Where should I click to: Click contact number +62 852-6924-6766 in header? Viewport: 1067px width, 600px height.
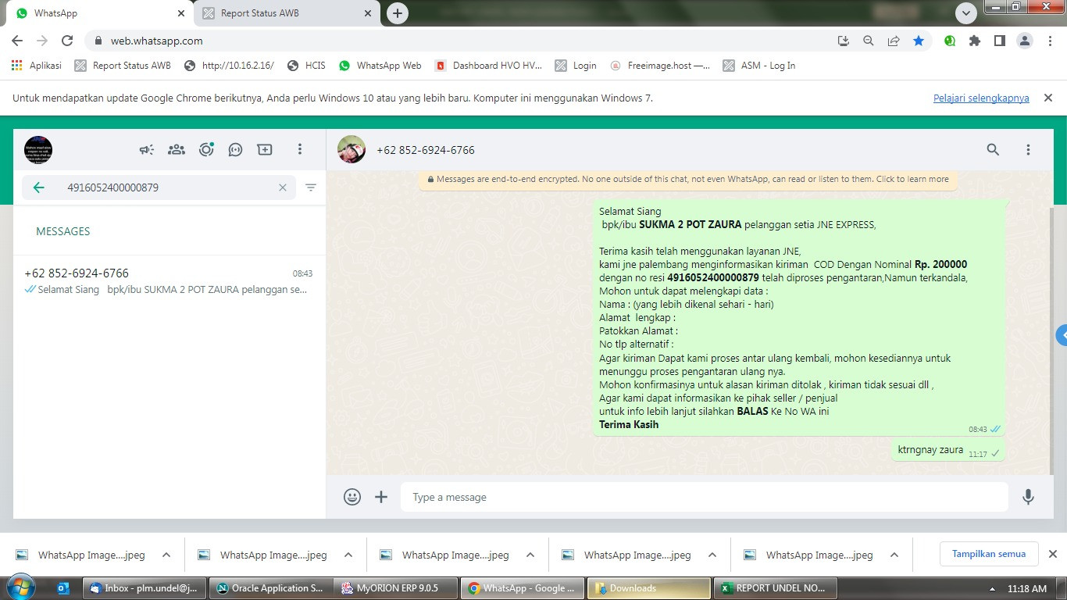pyautogui.click(x=426, y=150)
